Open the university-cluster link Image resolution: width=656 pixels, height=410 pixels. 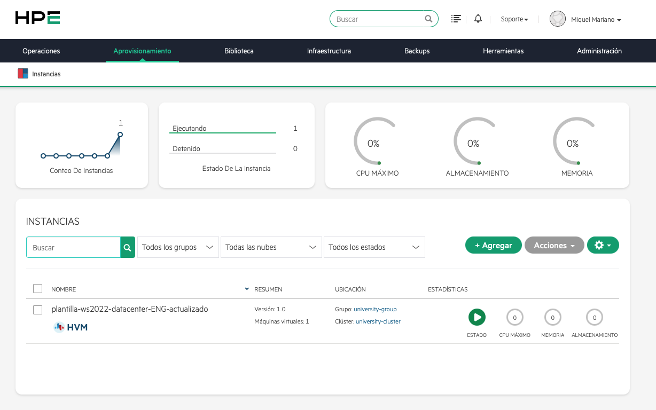[378, 321]
